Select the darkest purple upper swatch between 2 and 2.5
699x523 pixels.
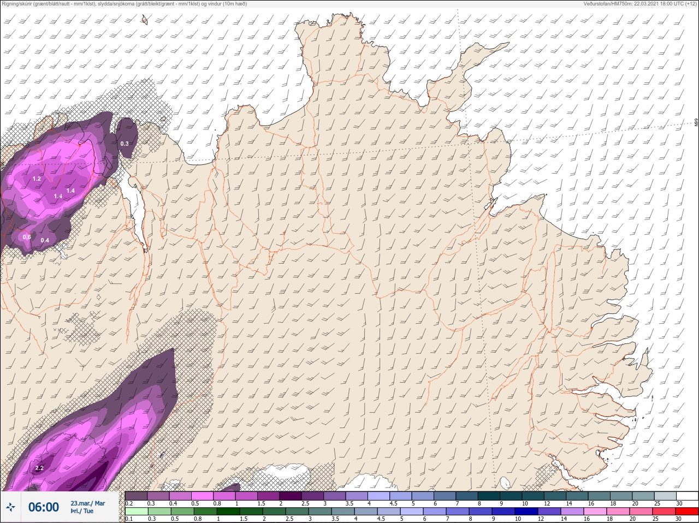pos(291,496)
